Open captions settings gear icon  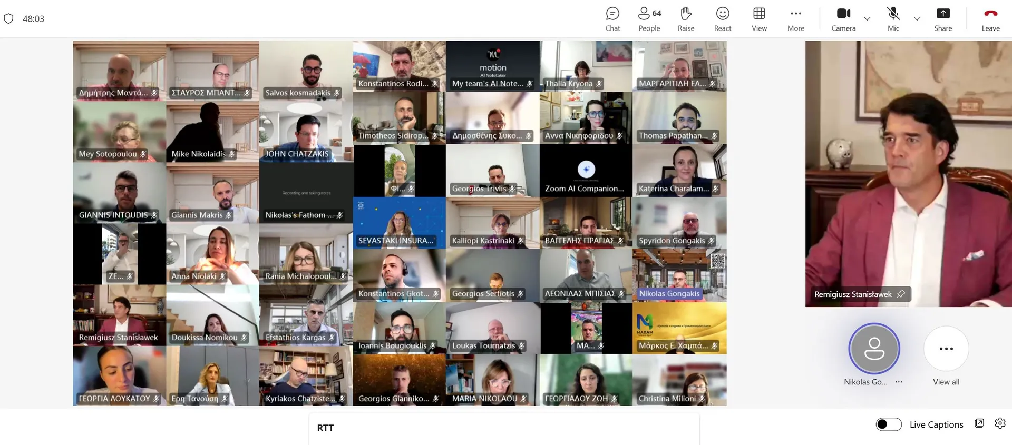point(1000,423)
